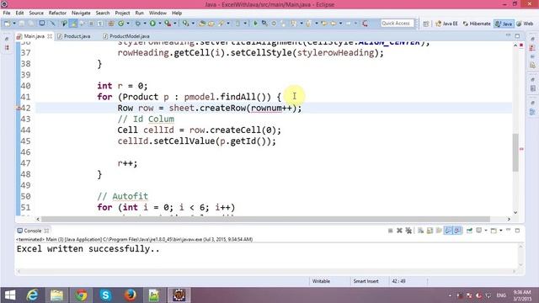This screenshot has height=303, width=539.
Task: Open the File menu
Action: pos(7,13)
